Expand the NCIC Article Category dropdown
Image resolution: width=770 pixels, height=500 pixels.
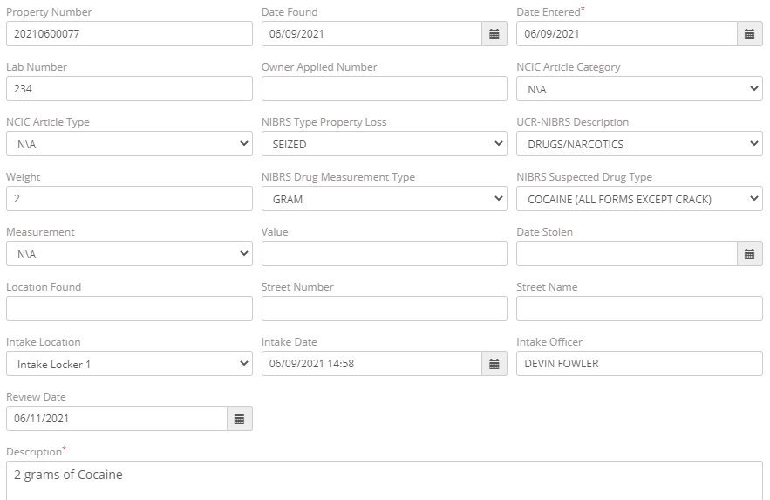[x=639, y=89]
